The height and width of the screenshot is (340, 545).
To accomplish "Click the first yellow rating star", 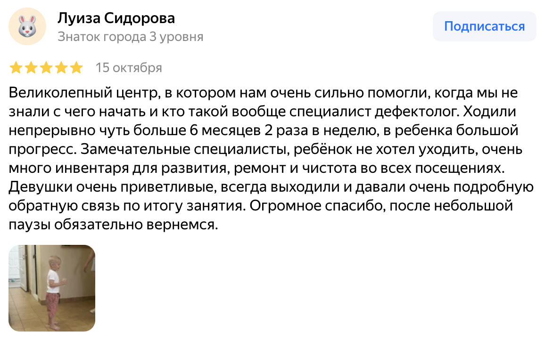I will click(x=16, y=68).
